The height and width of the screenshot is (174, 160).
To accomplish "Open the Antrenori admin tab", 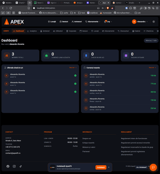I will click(45, 31).
